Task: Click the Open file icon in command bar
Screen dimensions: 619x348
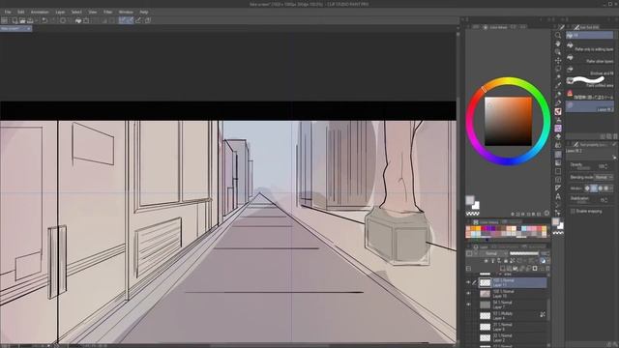Action: (x=22, y=20)
